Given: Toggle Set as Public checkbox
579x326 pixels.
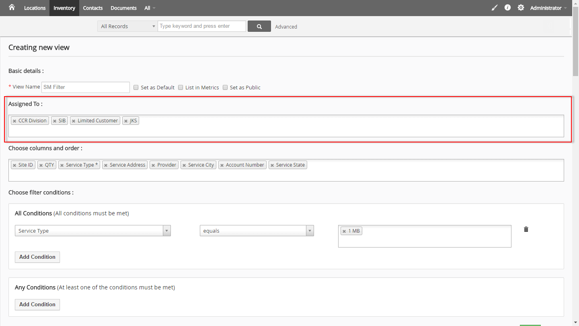Looking at the screenshot, I should click(225, 87).
